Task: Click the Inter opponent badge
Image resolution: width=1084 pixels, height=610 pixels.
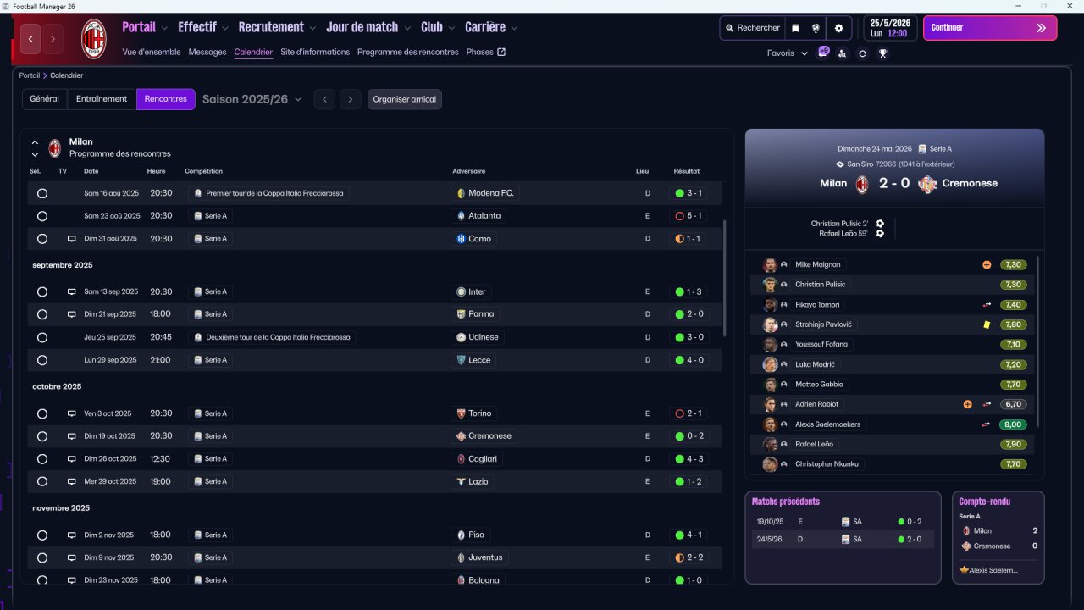Action: (x=462, y=292)
